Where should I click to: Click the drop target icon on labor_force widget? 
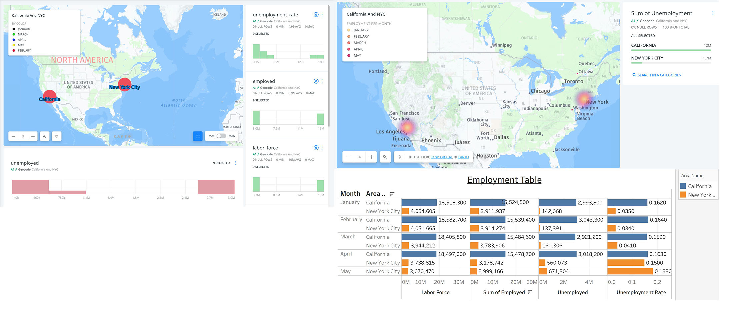316,147
